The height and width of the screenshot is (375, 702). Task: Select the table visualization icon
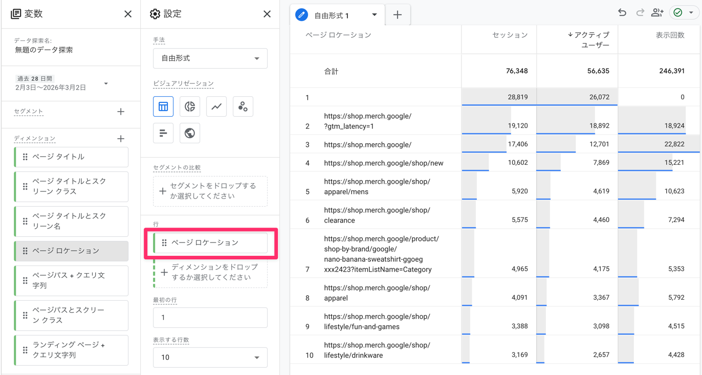[163, 106]
